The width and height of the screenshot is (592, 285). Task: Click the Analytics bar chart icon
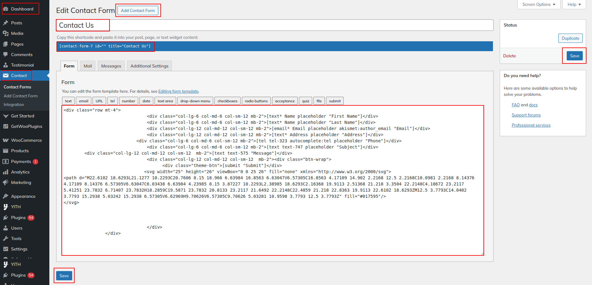[x=6, y=172]
